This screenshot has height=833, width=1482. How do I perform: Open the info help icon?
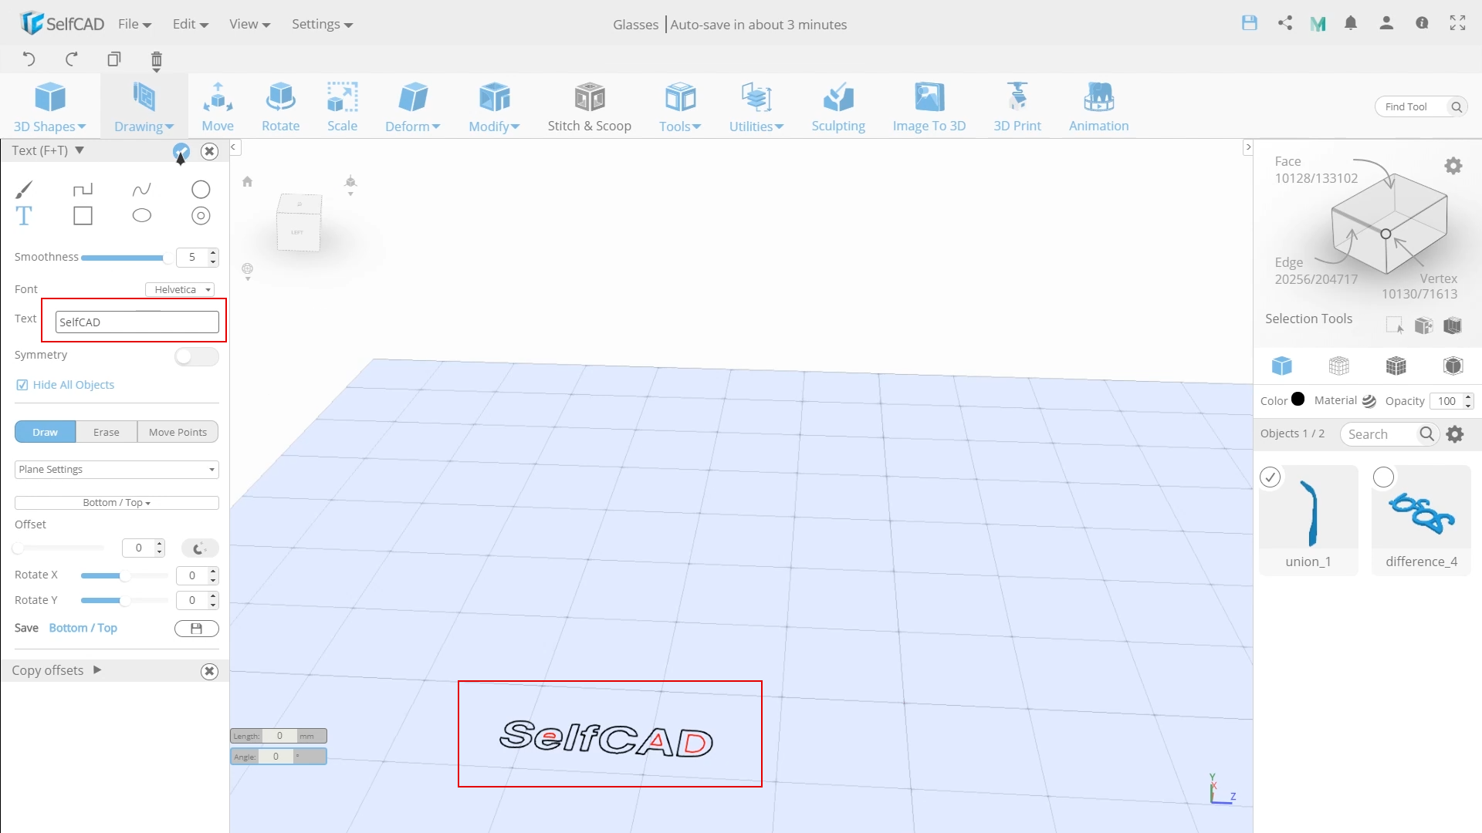coord(1422,23)
